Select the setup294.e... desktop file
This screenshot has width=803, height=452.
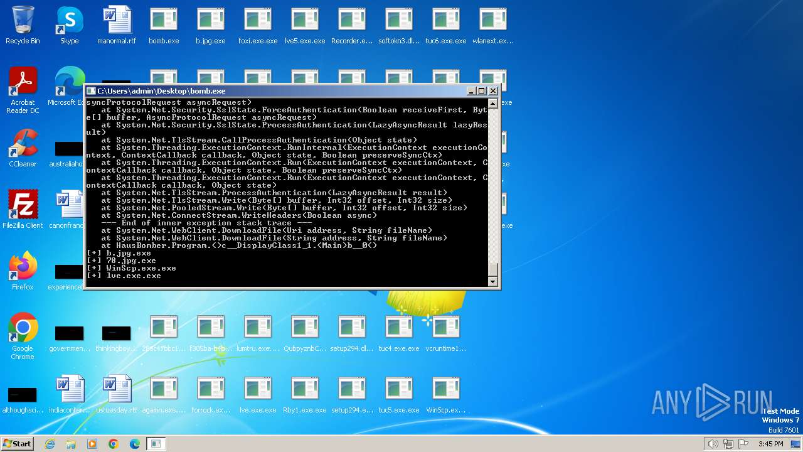[352, 394]
